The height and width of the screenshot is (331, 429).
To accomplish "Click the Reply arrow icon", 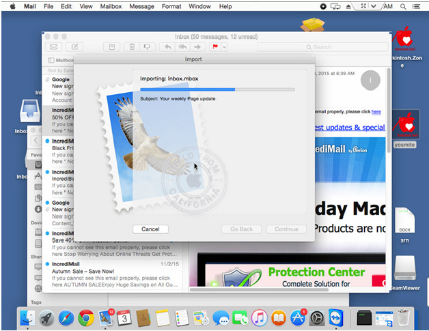I will pos(168,47).
